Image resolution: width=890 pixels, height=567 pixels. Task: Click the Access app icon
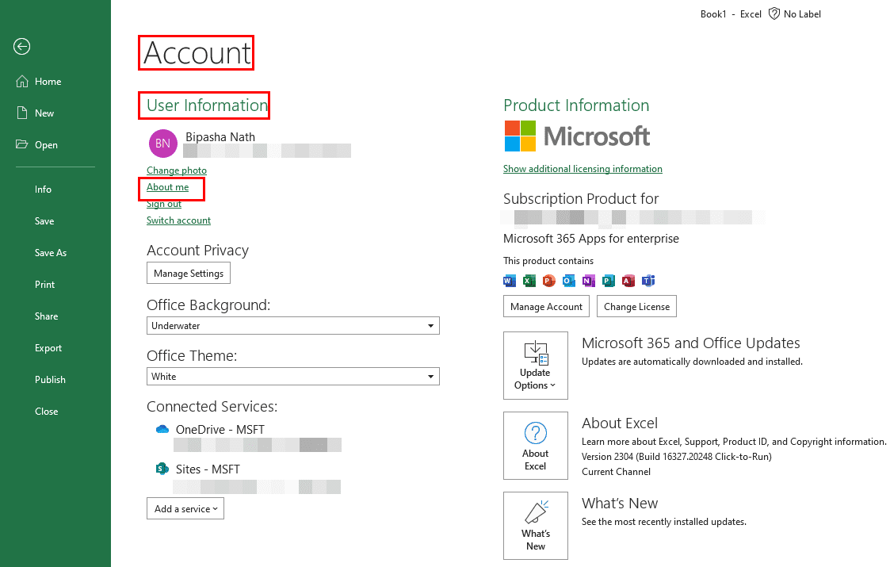click(x=628, y=281)
